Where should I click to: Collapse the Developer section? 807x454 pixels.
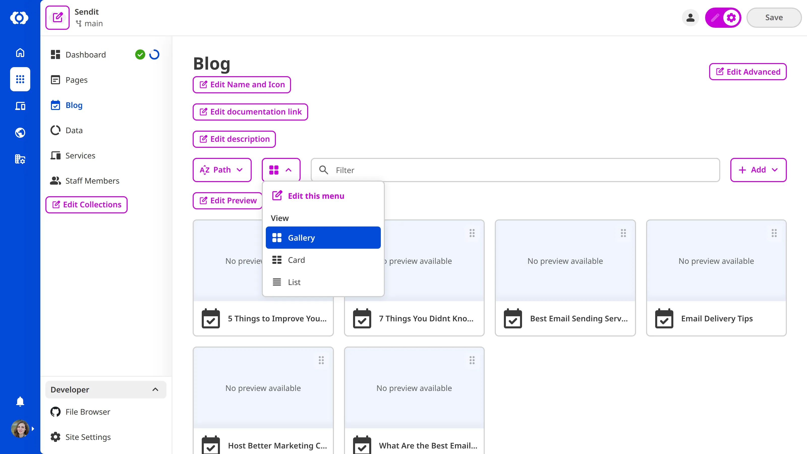[x=155, y=389]
